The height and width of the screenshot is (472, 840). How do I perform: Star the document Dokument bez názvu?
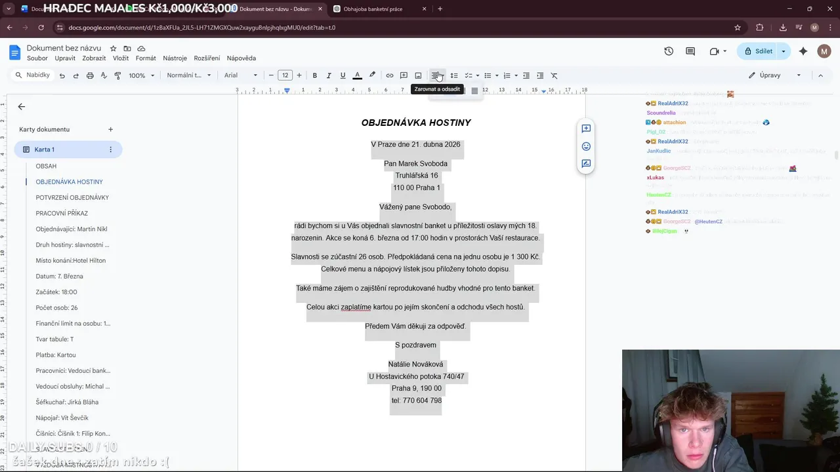(x=113, y=49)
